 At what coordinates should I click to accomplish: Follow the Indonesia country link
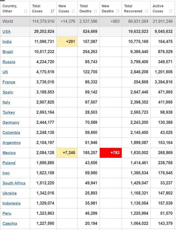pos(11,203)
